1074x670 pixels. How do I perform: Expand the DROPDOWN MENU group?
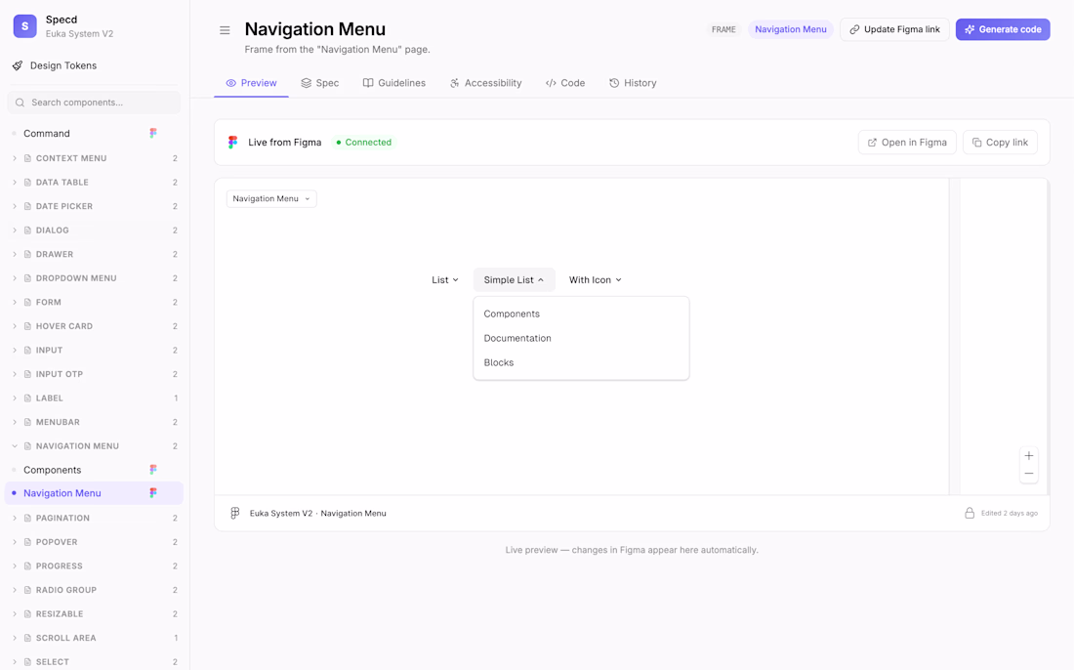point(15,278)
